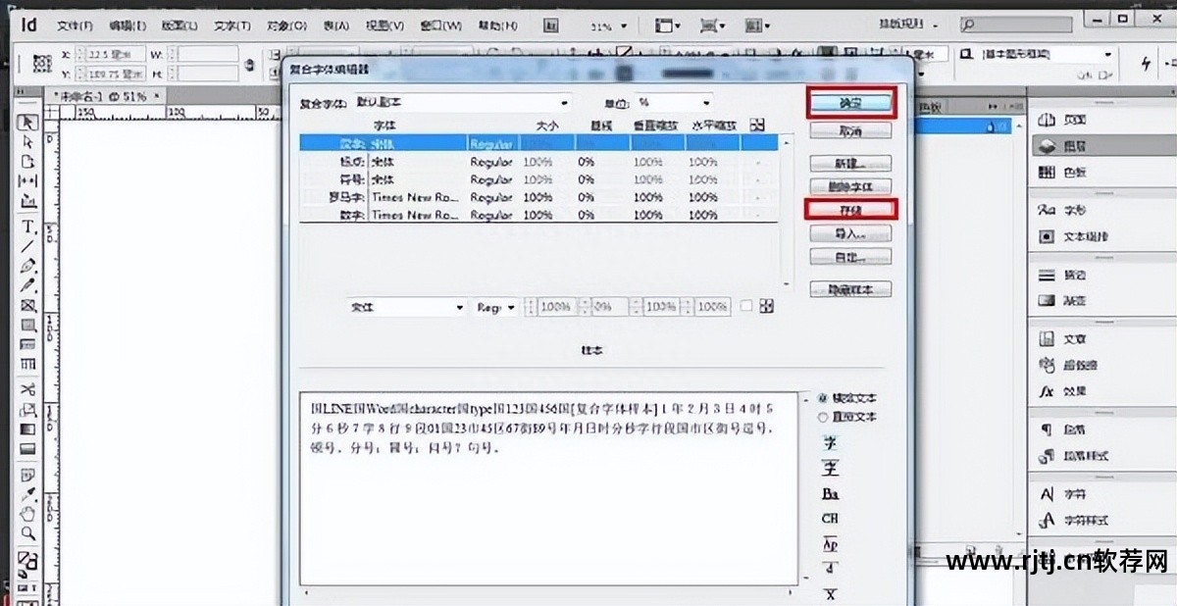The image size is (1177, 606).
Task: Click the 'Ap' view icon in the sample area
Action: [x=830, y=544]
